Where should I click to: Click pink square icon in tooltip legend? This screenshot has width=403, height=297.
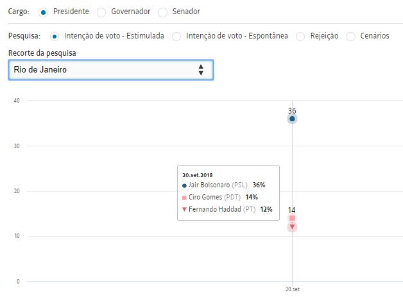(x=185, y=197)
